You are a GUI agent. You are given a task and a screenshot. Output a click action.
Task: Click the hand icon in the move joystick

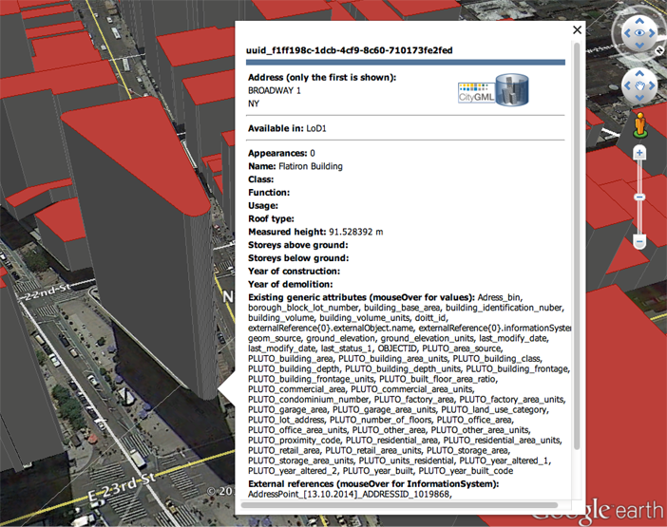point(639,85)
